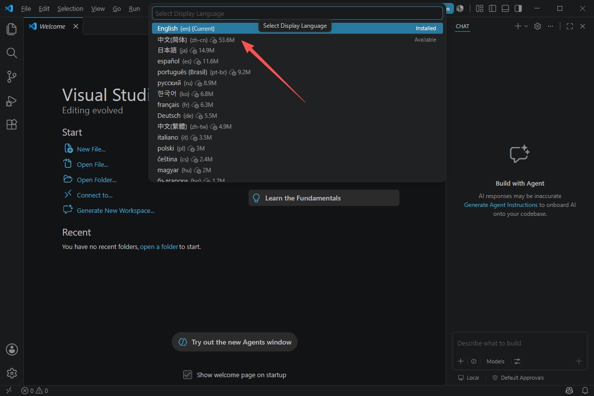Close the chat panel
This screenshot has width=594, height=396.
tap(583, 26)
